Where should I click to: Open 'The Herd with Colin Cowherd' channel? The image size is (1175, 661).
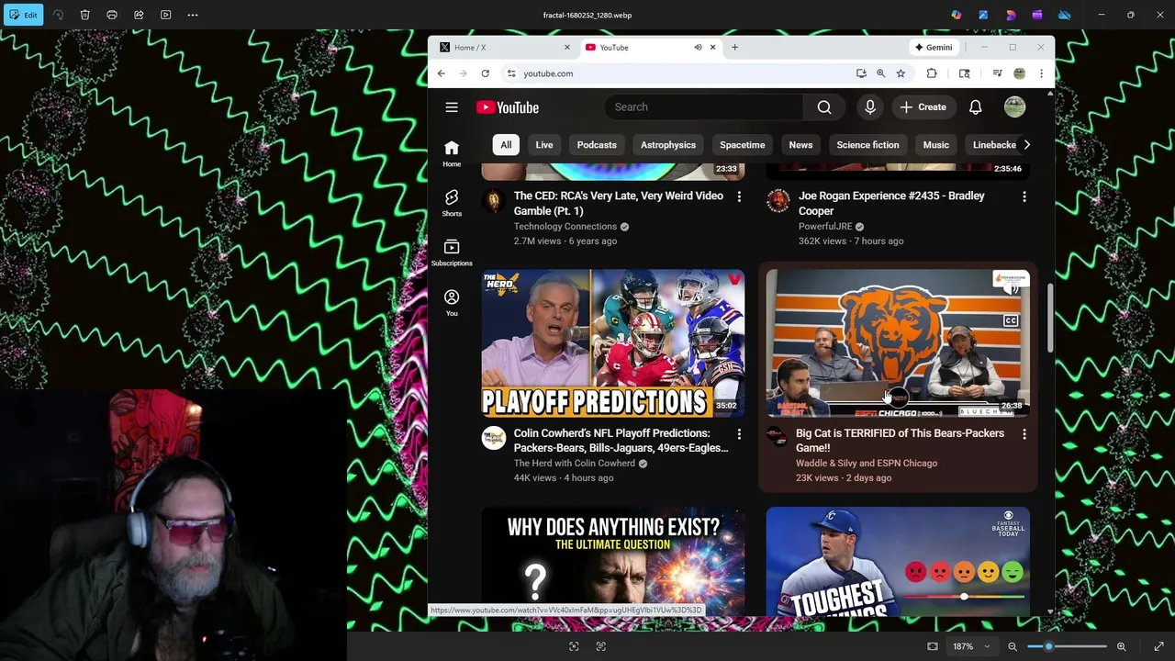[575, 464]
